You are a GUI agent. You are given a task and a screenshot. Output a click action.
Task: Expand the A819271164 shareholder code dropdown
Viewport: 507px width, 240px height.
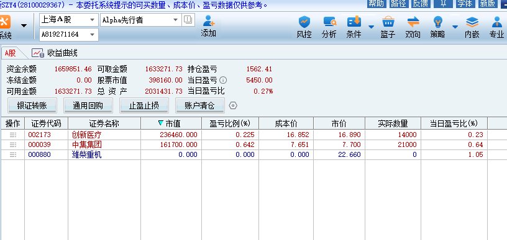click(92, 35)
